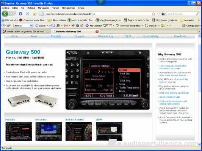This screenshot has height=151, width=202.
Task: Close the Dension Gateway 500 tab
Action: pos(97,31)
